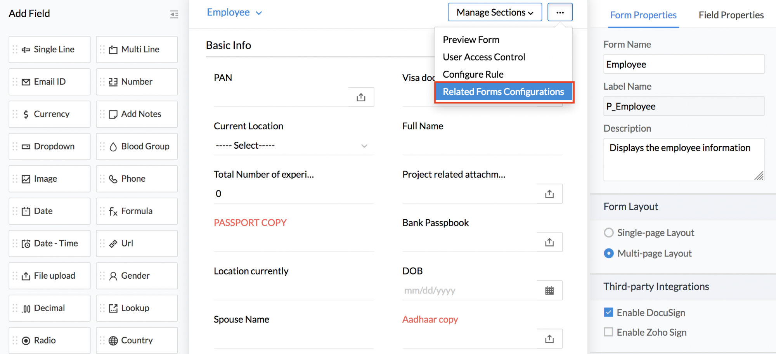Click the Bank Passbook upload icon
The height and width of the screenshot is (354, 776).
click(549, 242)
